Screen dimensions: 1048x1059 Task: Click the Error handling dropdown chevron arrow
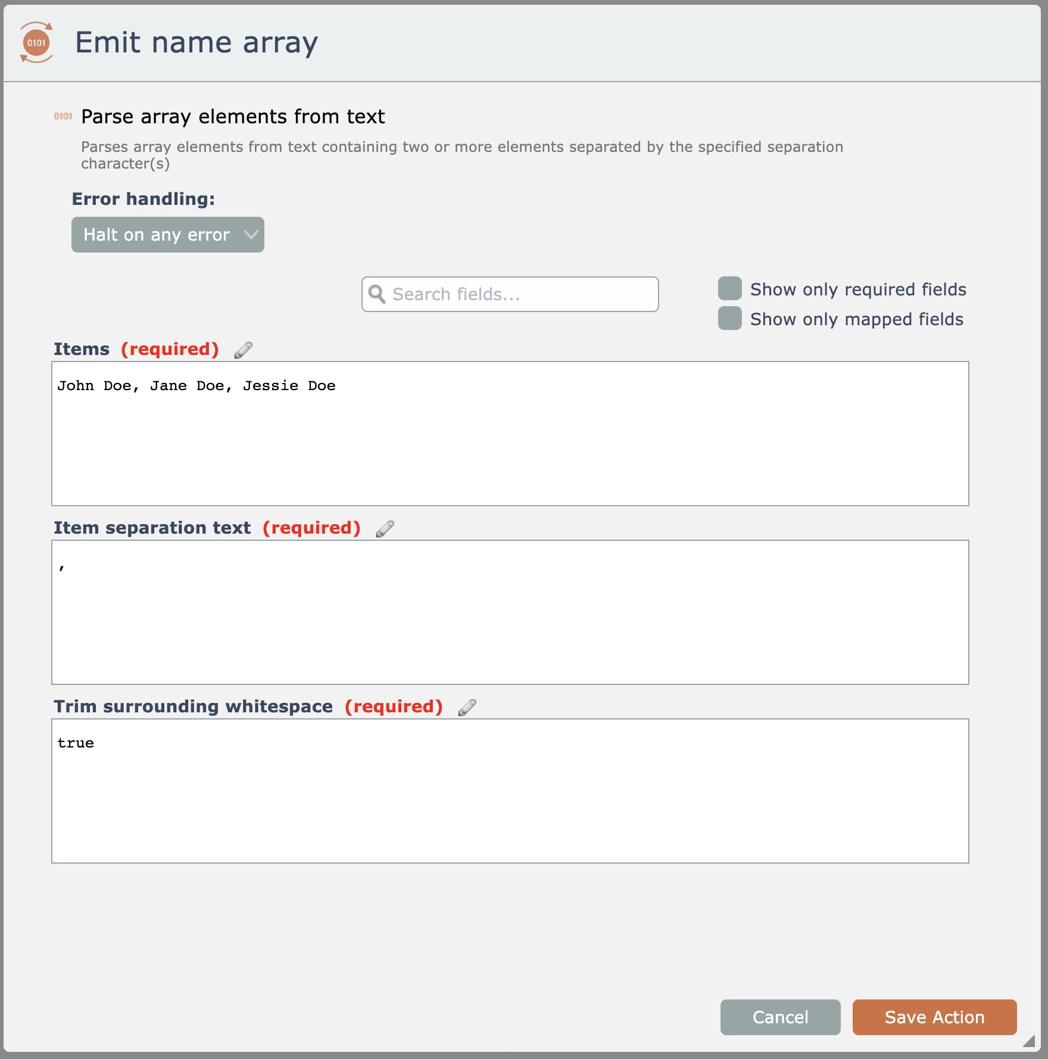tap(251, 235)
